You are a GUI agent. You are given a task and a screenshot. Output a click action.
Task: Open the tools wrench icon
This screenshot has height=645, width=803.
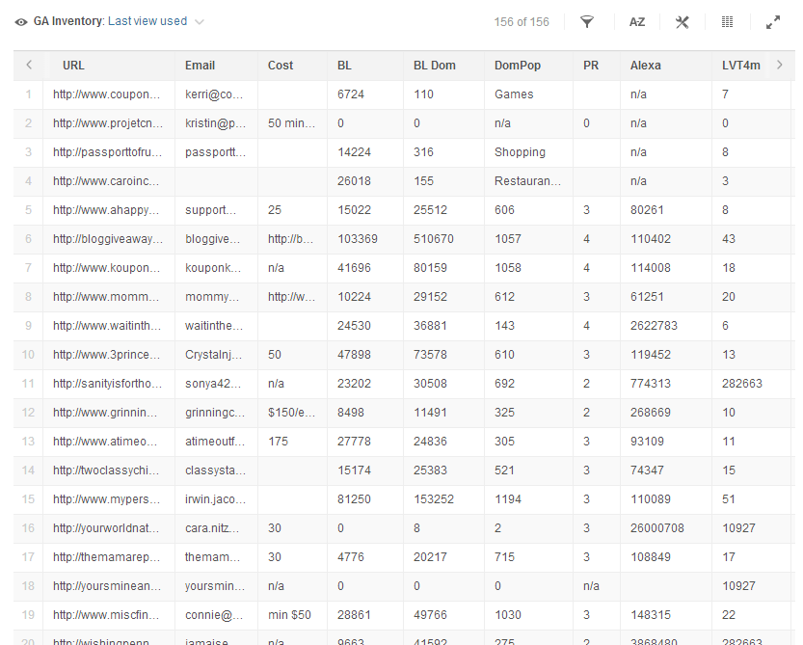[682, 22]
